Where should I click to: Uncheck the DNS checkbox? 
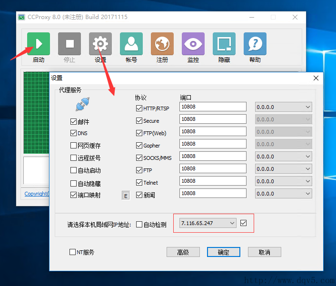(x=73, y=133)
